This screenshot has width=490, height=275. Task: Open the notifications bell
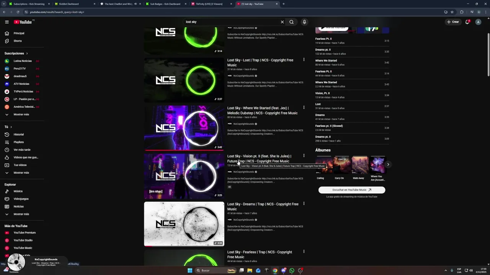(467, 22)
